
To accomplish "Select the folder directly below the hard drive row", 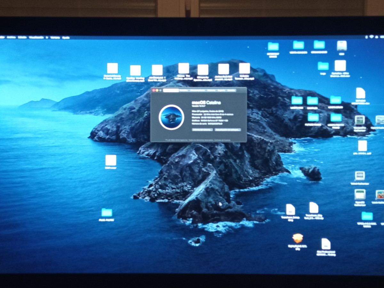I will click(x=323, y=66).
